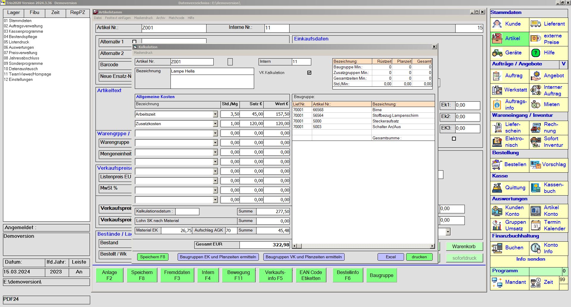The image size is (571, 307).
Task: Open Geräte tractor icon
Action: pos(497,53)
